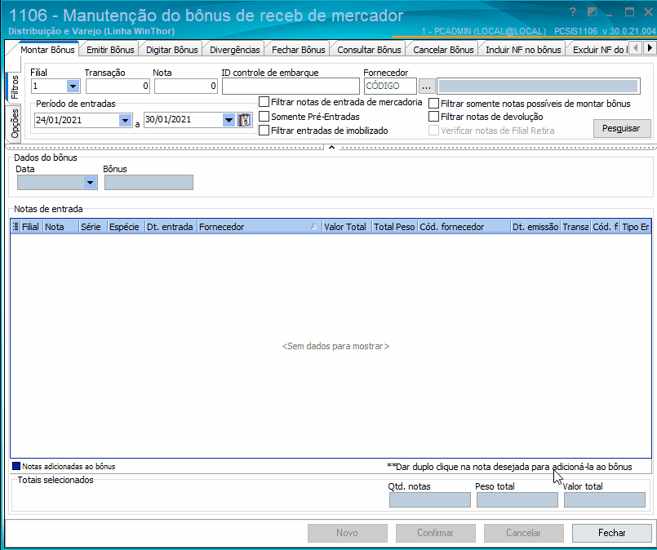Image resolution: width=657 pixels, height=550 pixels.
Task: Switch to Consultar Bônus tab
Action: click(369, 50)
